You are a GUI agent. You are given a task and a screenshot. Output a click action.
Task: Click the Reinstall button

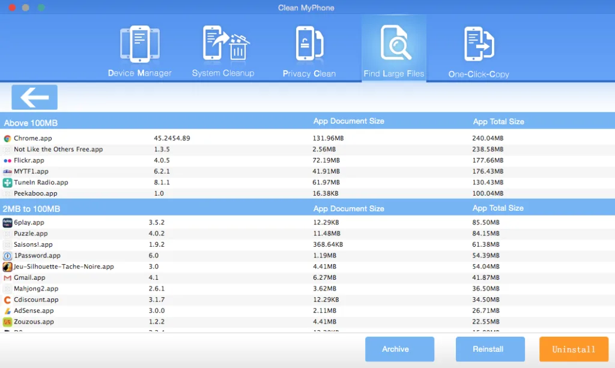(490, 349)
